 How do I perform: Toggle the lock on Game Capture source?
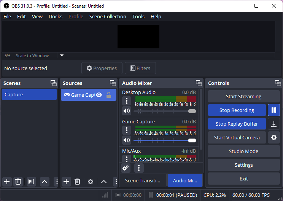(x=109, y=95)
